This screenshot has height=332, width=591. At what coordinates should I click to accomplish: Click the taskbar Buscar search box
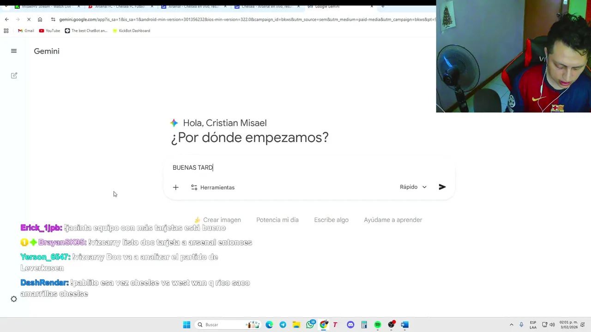click(x=228, y=325)
